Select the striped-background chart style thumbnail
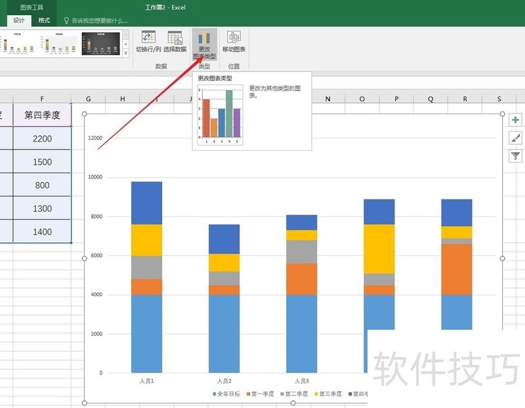This screenshot has width=525, height=408. (59, 43)
